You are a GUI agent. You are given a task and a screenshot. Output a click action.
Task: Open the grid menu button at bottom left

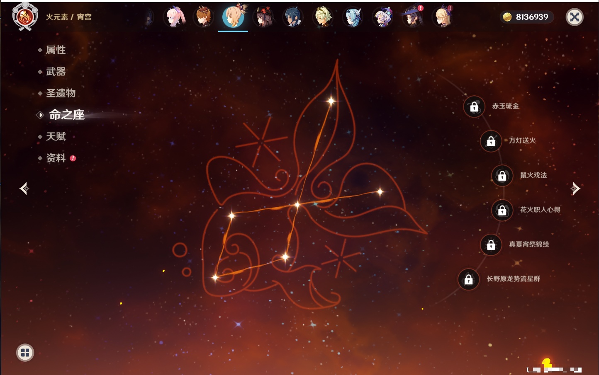(x=25, y=353)
